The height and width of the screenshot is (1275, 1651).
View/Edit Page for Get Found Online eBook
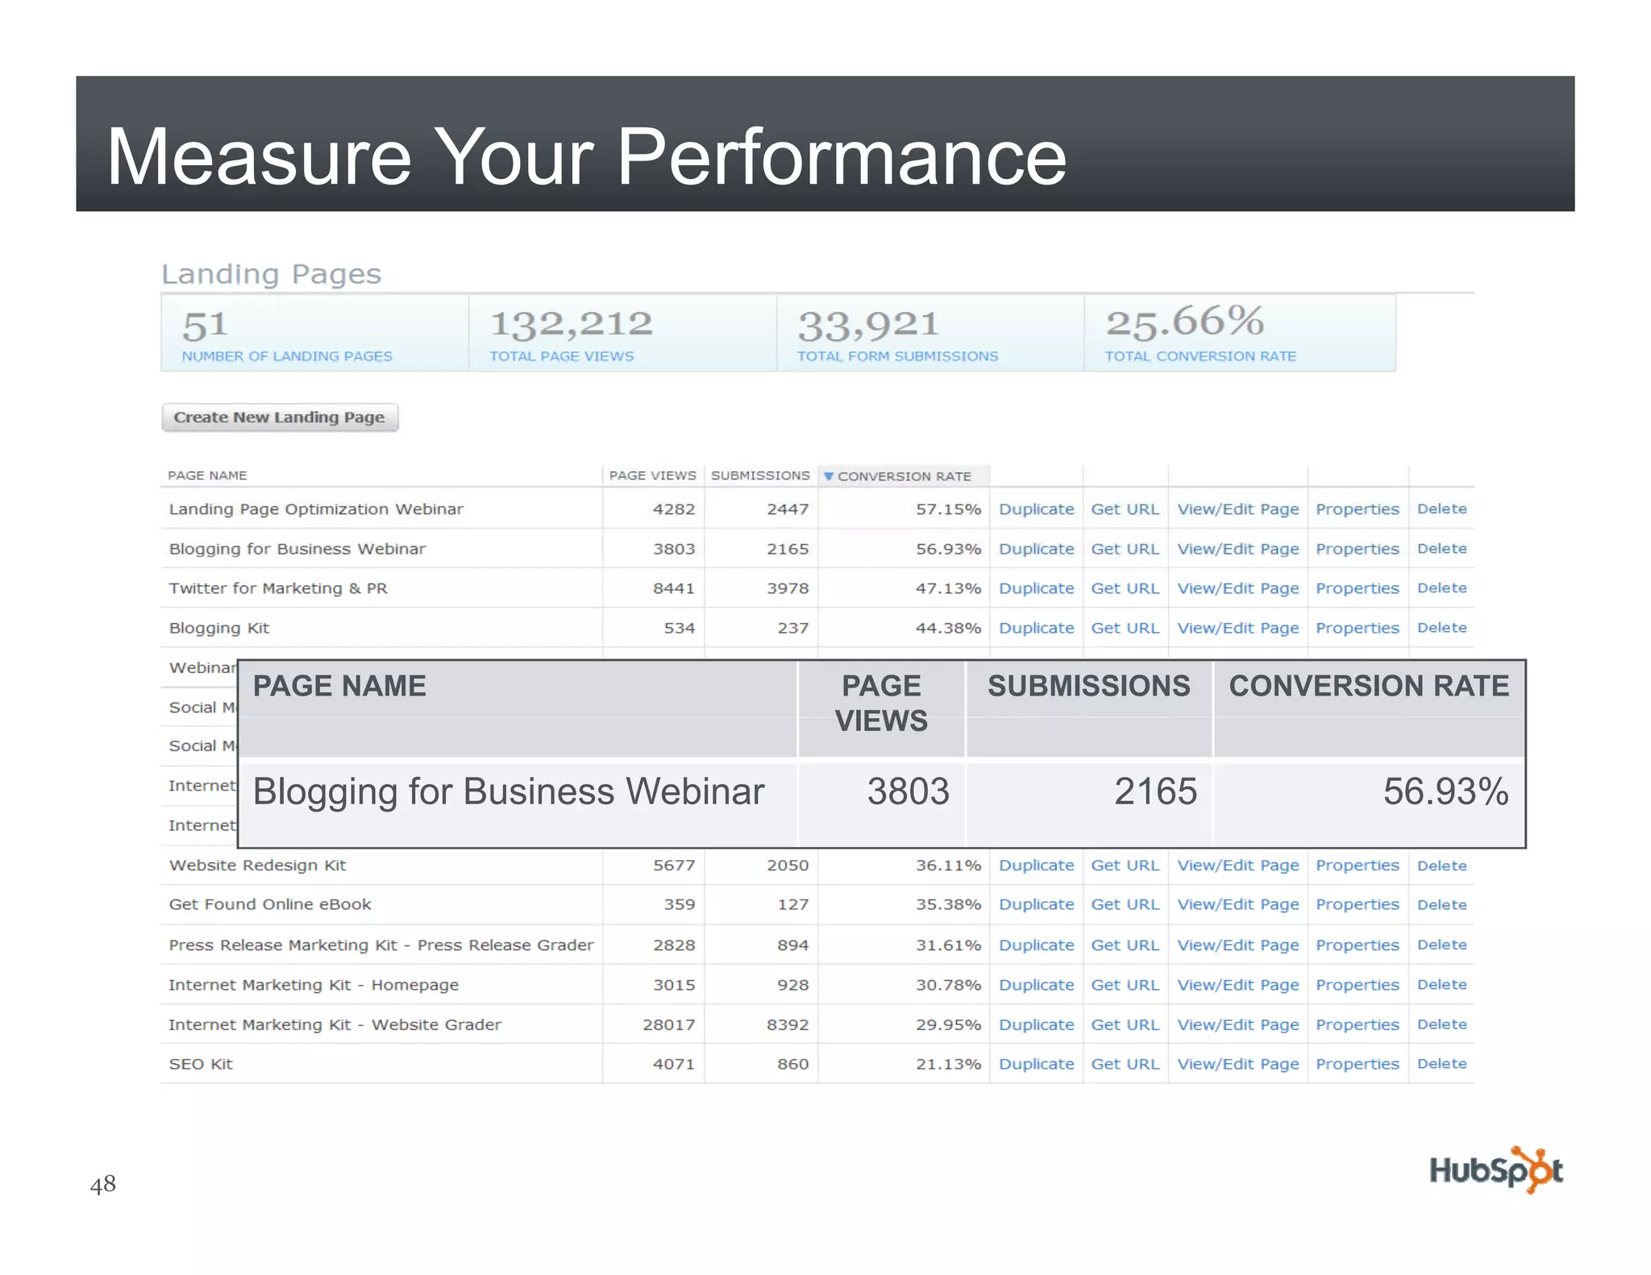coord(1237,905)
